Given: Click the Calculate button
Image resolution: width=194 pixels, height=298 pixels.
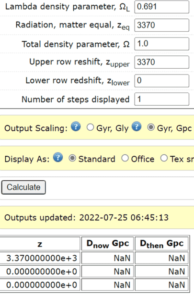Looking at the screenshot, I should point(23,187).
